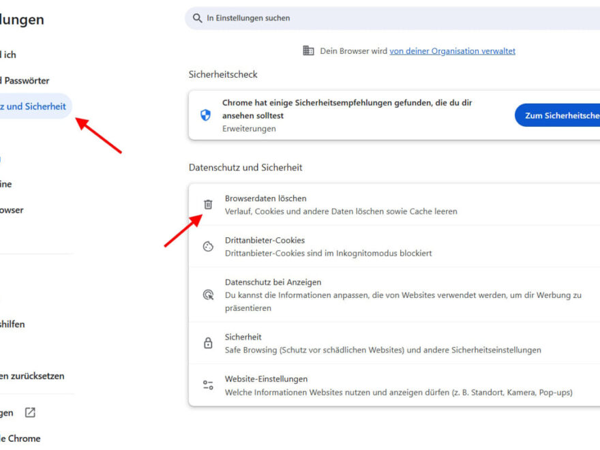Focus the 'In Einstellungen suchen' search field

point(393,18)
